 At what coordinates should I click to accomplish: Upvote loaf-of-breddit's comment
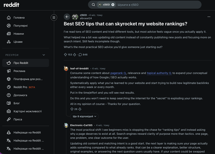pyautogui.click(x=72, y=109)
